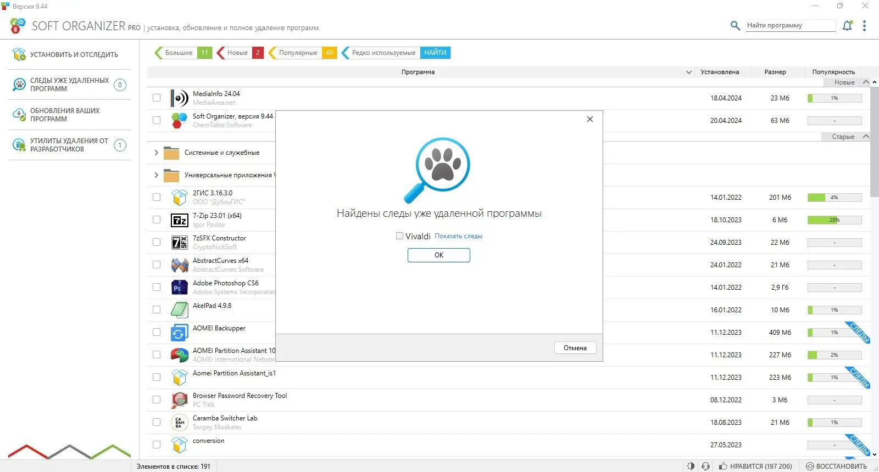The image size is (879, 472).
Task: Open the Программа column dropdown arrow
Action: [689, 72]
